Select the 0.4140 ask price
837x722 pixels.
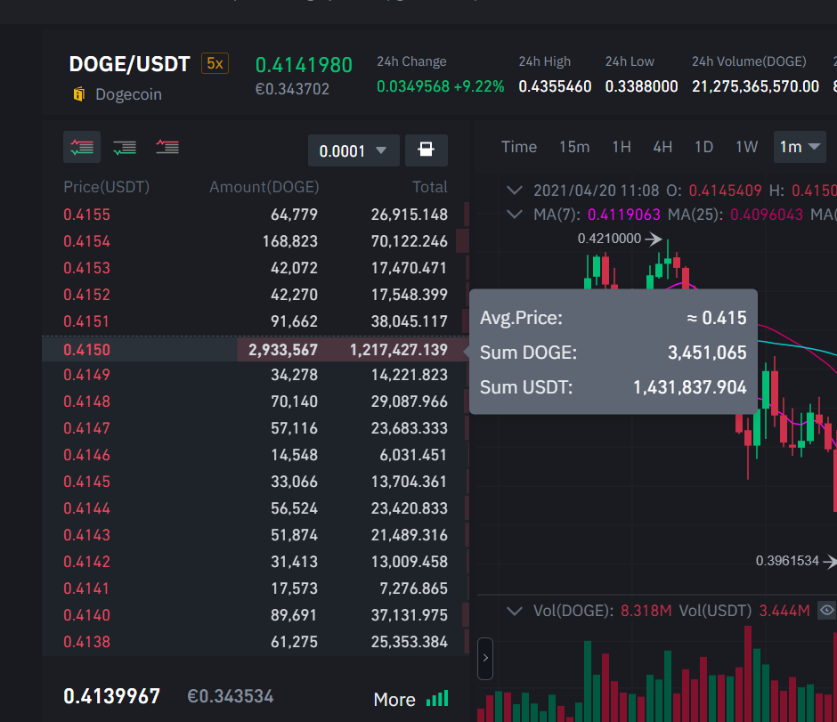(x=86, y=615)
